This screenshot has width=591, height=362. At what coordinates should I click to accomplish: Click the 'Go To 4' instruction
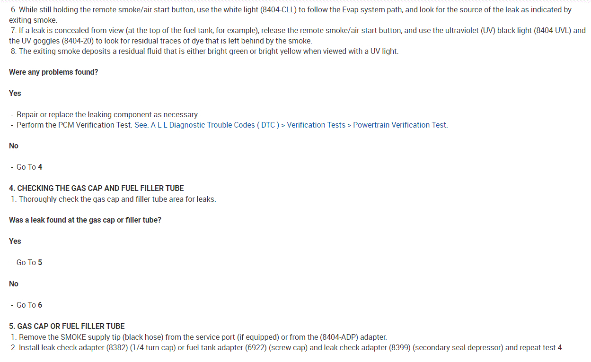click(x=29, y=167)
